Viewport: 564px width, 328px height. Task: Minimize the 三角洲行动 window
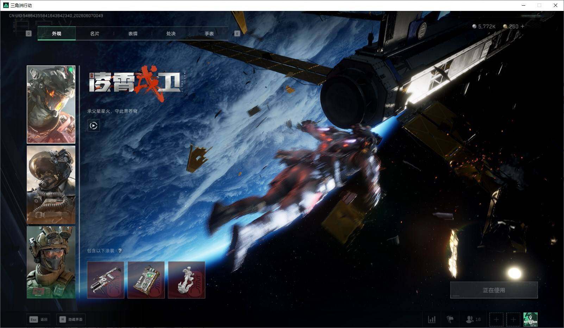(x=523, y=5)
